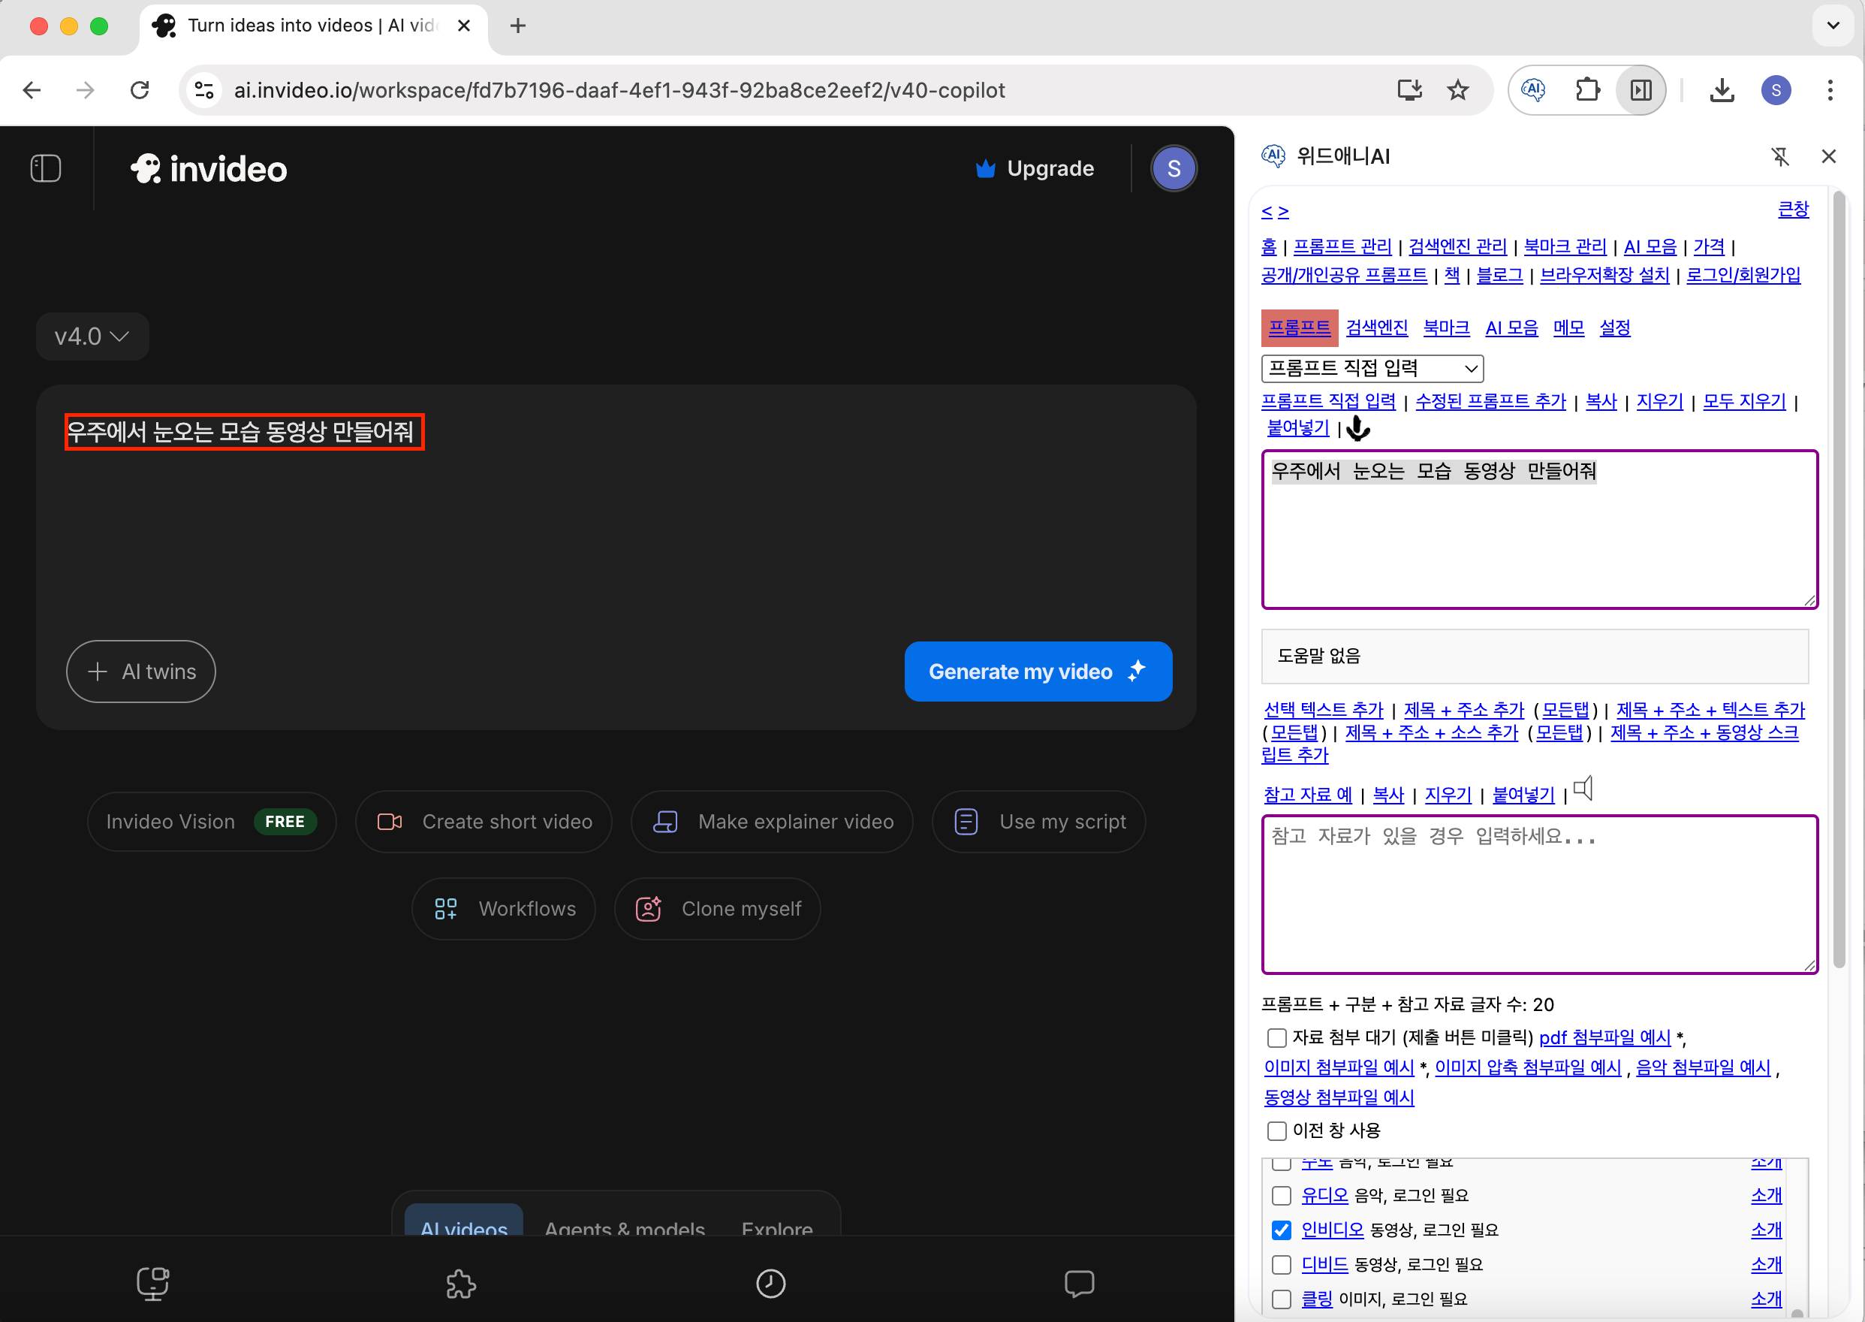Viewport: 1865px width, 1322px height.
Task: Open the history clock icon at the bottom
Action: point(770,1284)
